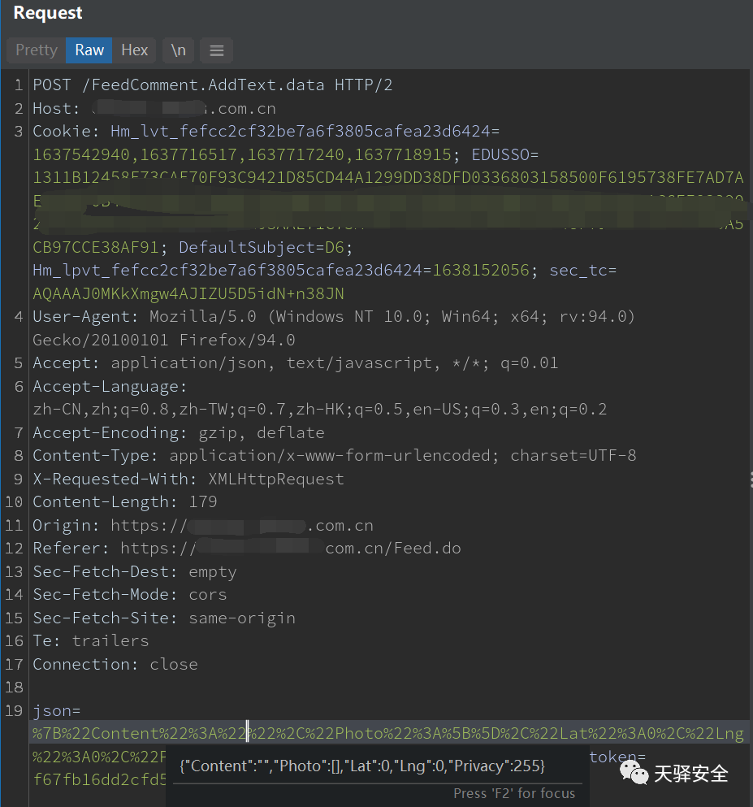Toggle the \n non-printable characters button
Viewport: 753px width, 807px height.
click(178, 50)
